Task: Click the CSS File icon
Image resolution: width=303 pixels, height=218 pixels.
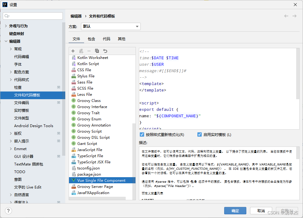Action: coord(74,70)
